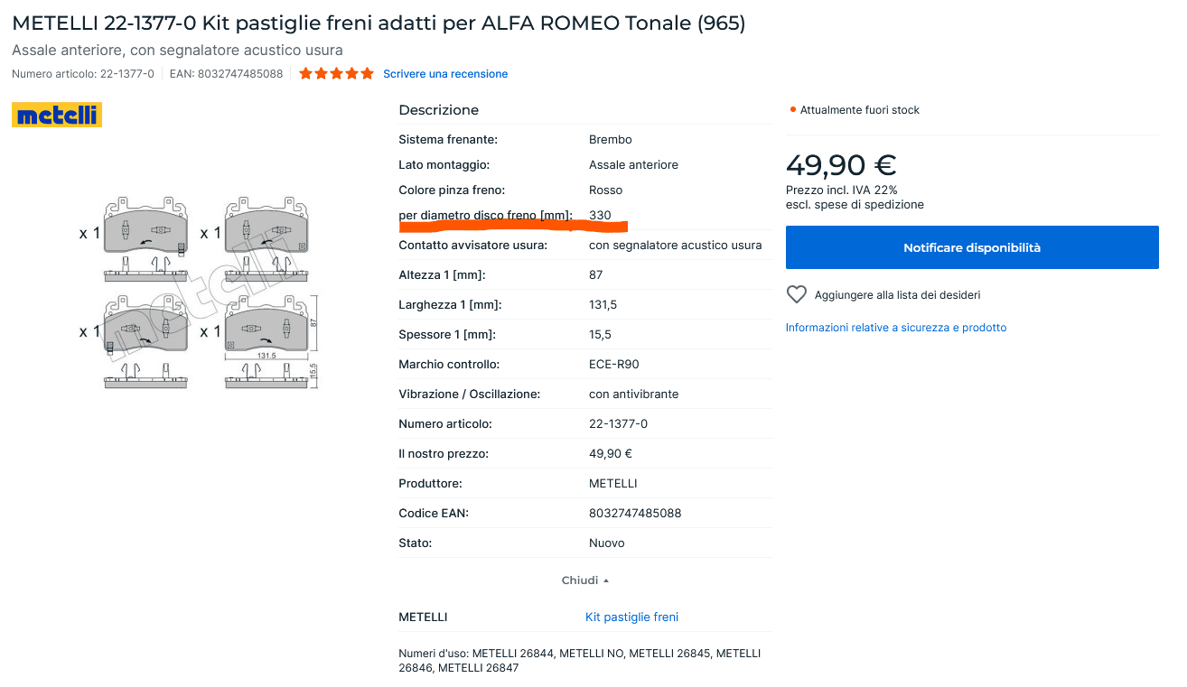Click the Descrizione section heading
Image resolution: width=1187 pixels, height=687 pixels.
click(439, 110)
